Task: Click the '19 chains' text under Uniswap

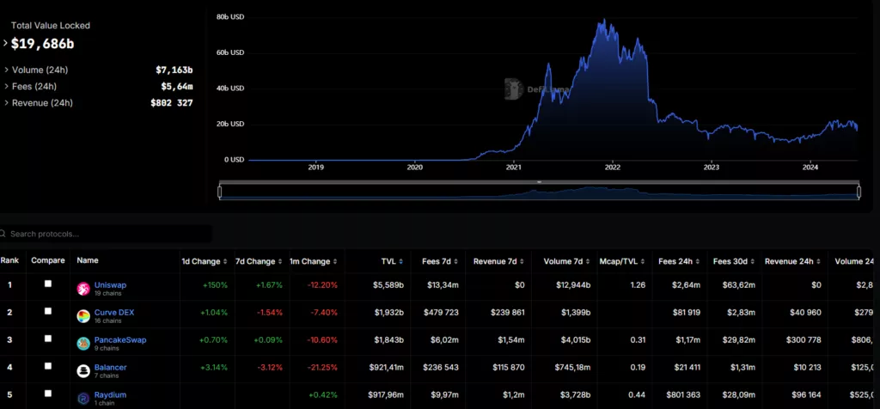Action: pos(108,293)
